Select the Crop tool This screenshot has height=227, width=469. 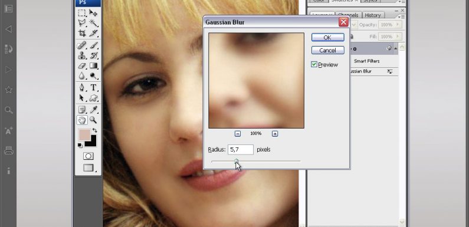[81, 33]
